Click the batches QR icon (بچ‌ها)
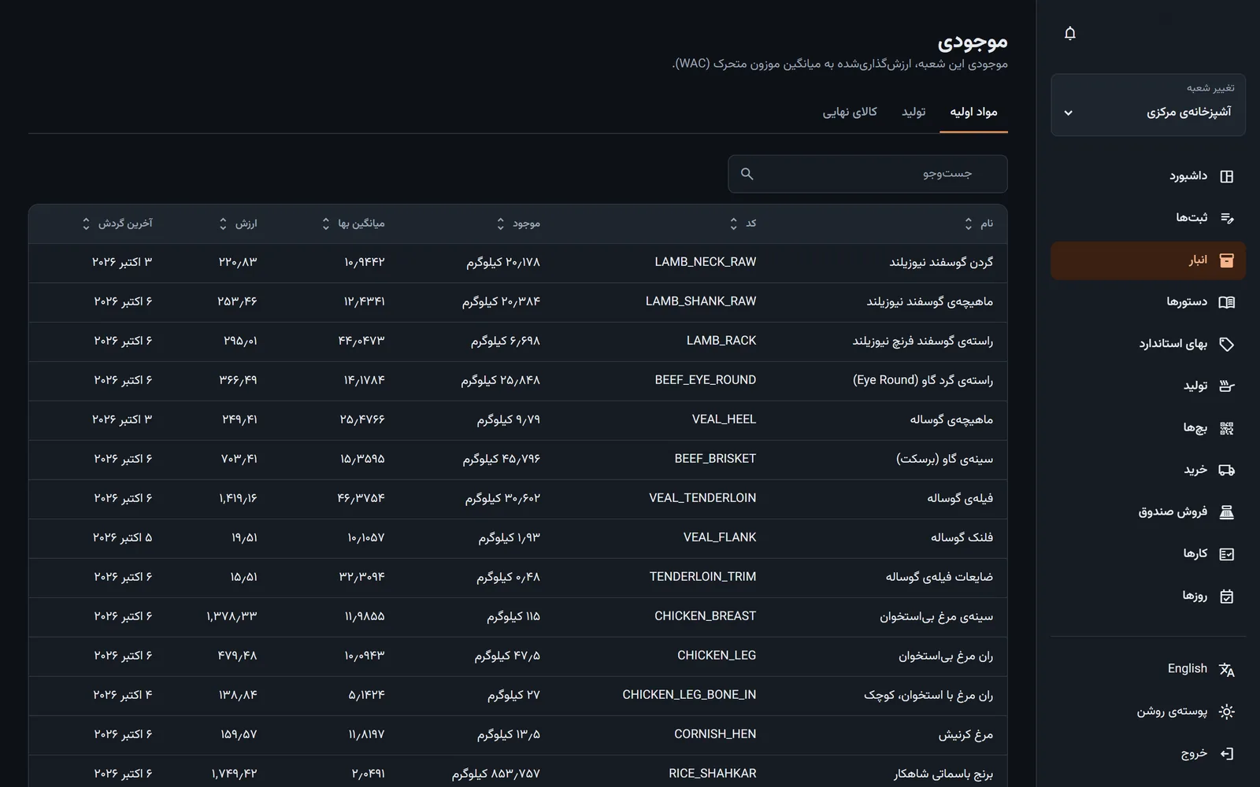The width and height of the screenshot is (1260, 787). point(1226,428)
